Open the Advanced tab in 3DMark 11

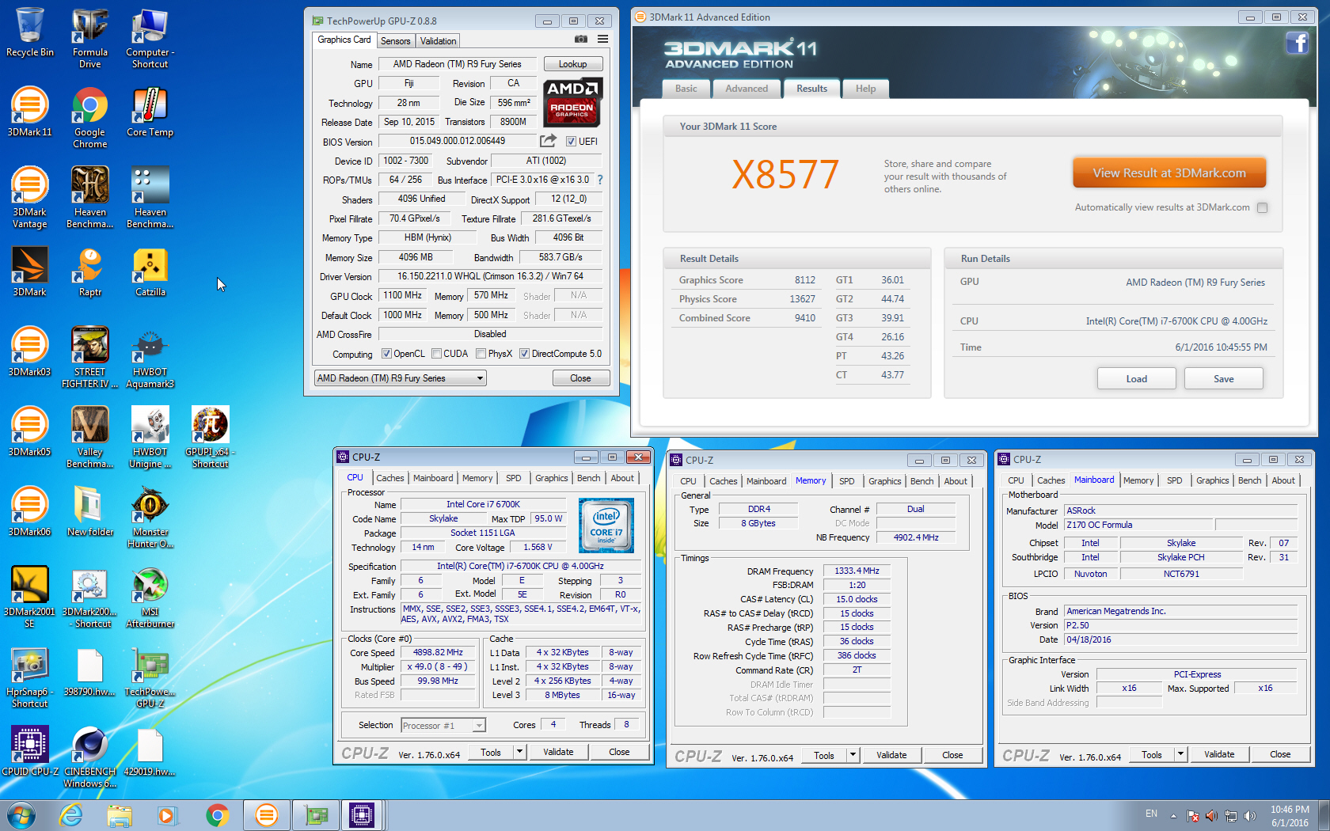[x=747, y=89]
